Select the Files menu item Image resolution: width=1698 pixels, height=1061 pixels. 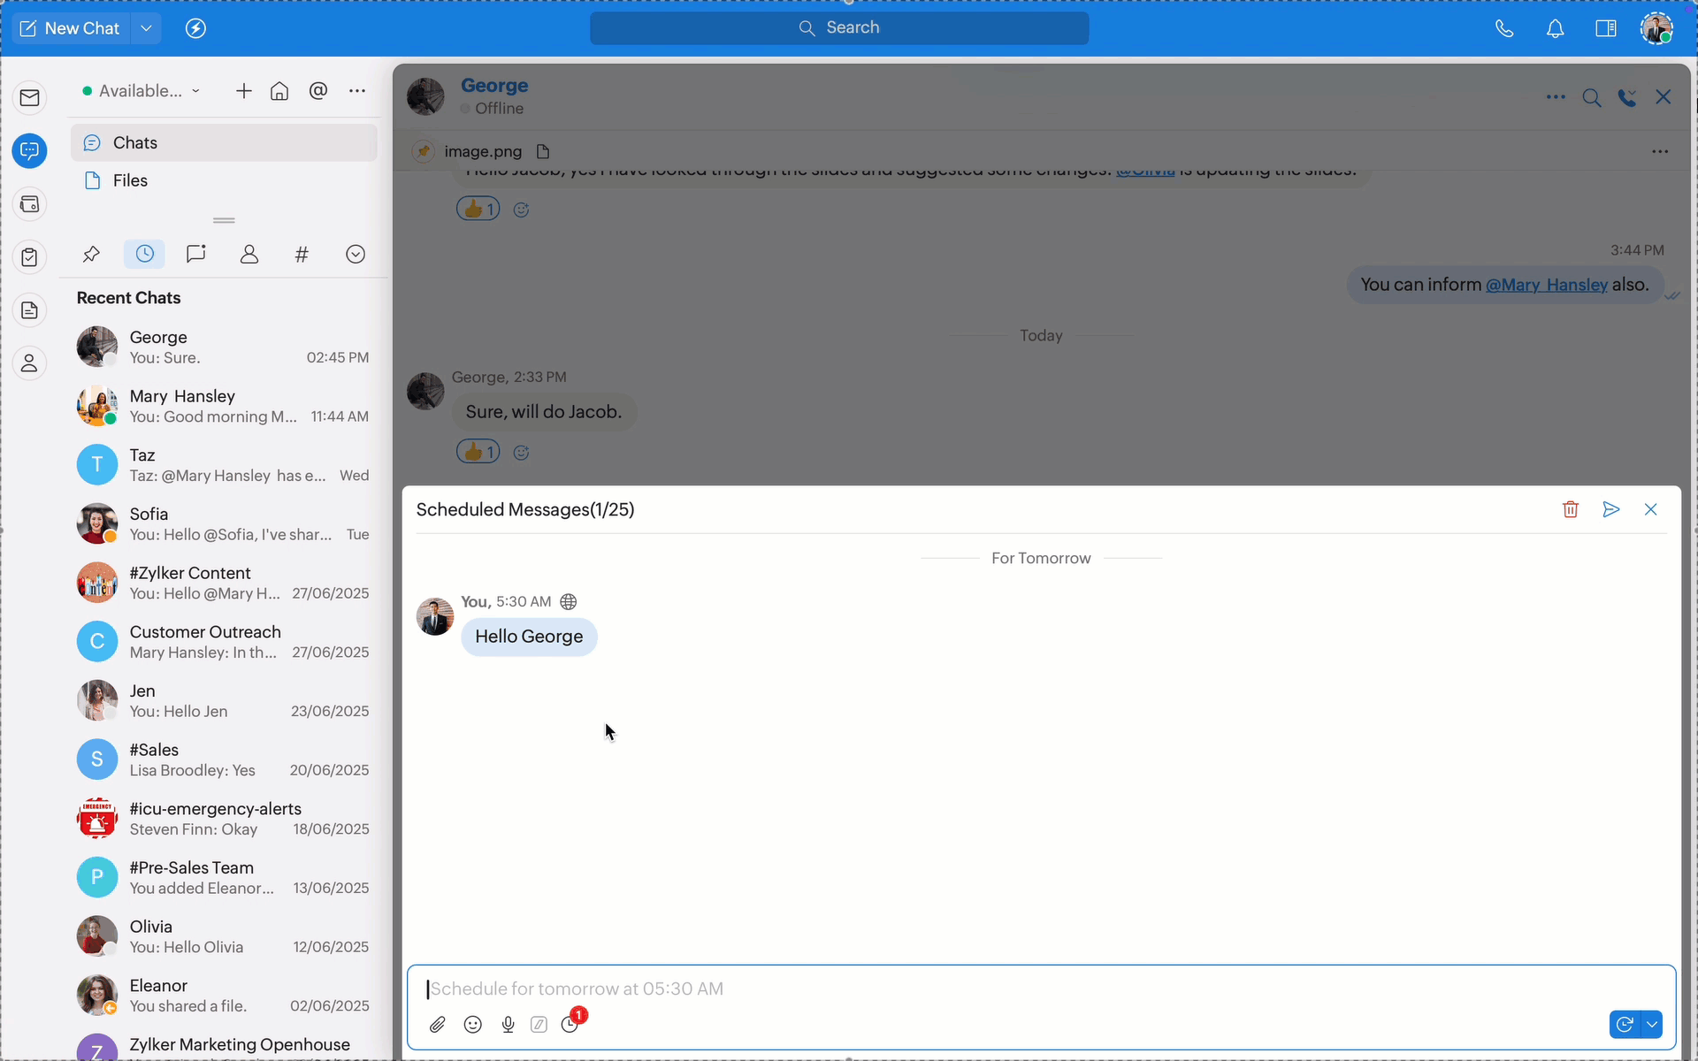(130, 180)
